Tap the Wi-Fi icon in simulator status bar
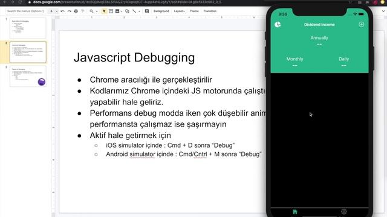The width and height of the screenshot is (387, 217). (355, 14)
